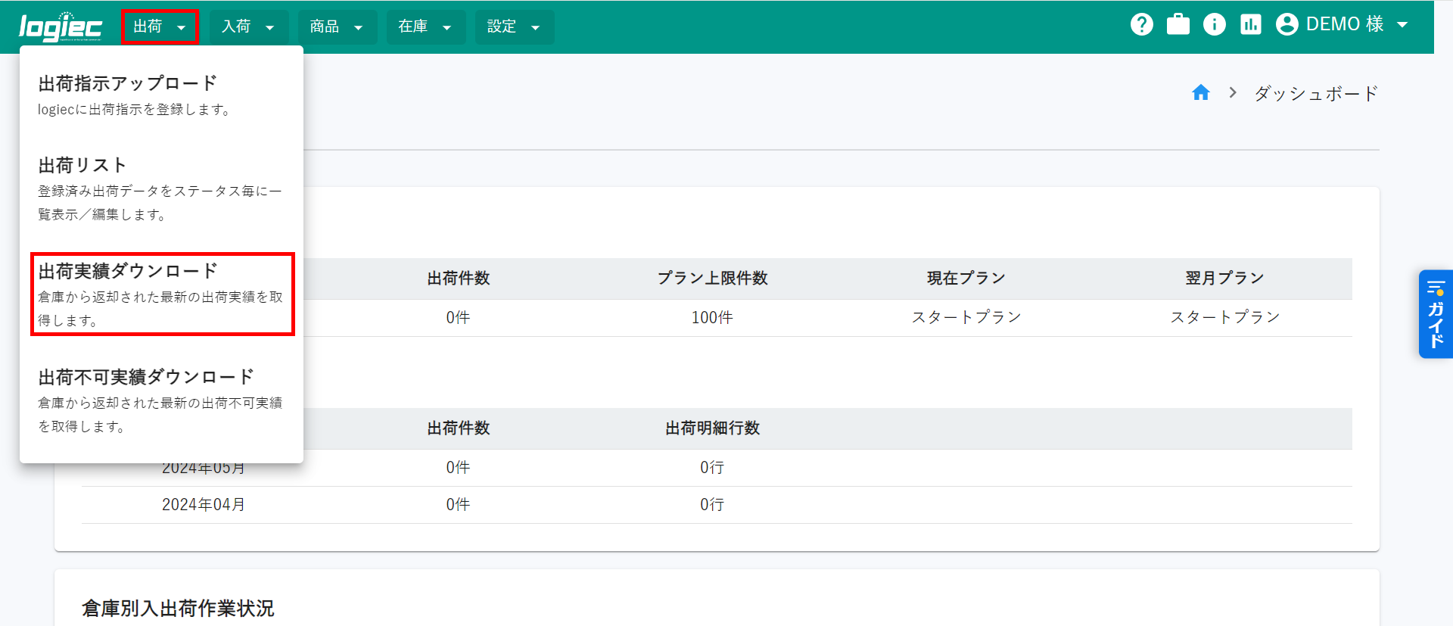Click the logiec logo

tap(60, 26)
